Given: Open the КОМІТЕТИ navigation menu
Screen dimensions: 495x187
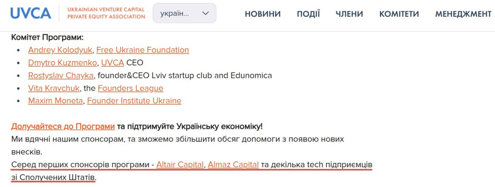Looking at the screenshot, I should [x=399, y=14].
